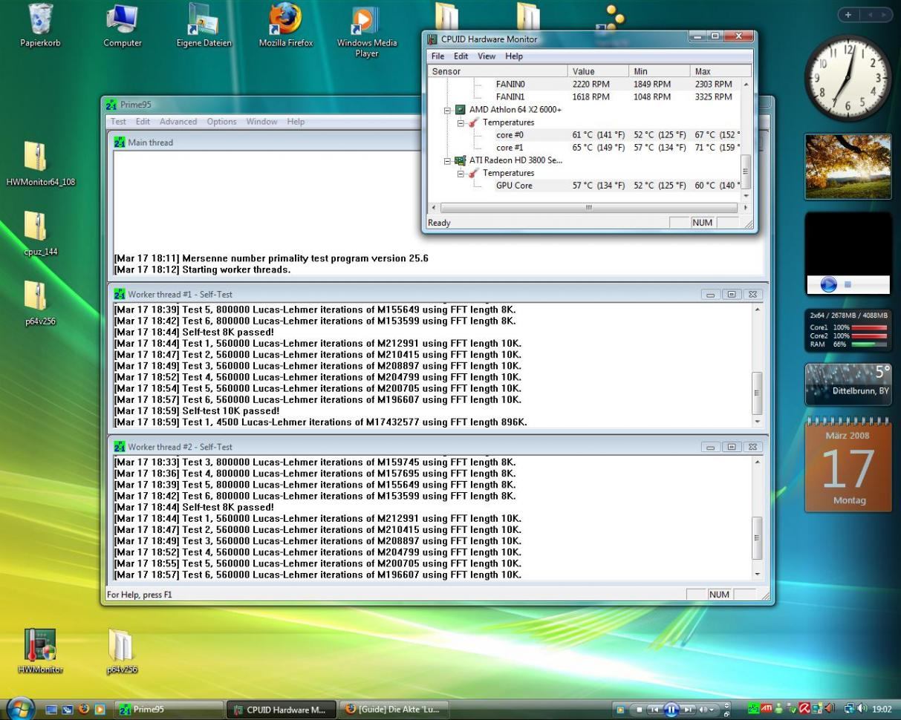Click the taskbar clock showing 19:02
The height and width of the screenshot is (720, 901).
coord(883,710)
